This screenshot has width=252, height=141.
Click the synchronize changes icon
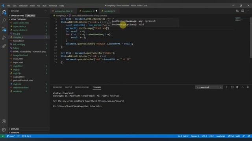pos(19,136)
